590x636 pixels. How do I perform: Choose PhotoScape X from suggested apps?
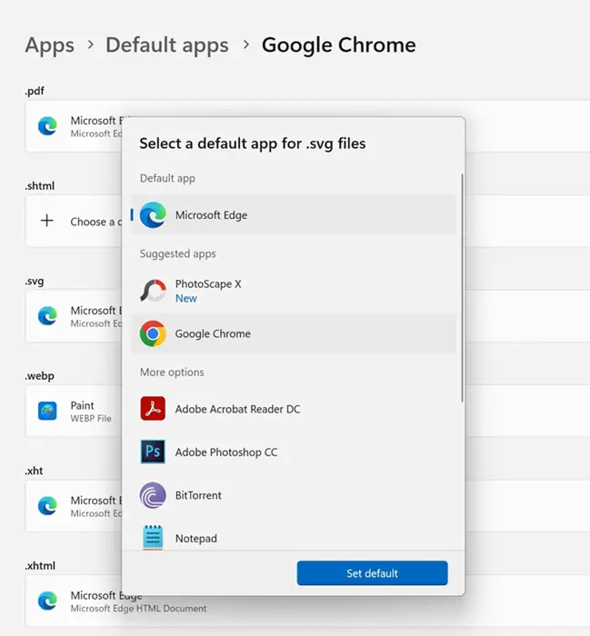pos(294,291)
